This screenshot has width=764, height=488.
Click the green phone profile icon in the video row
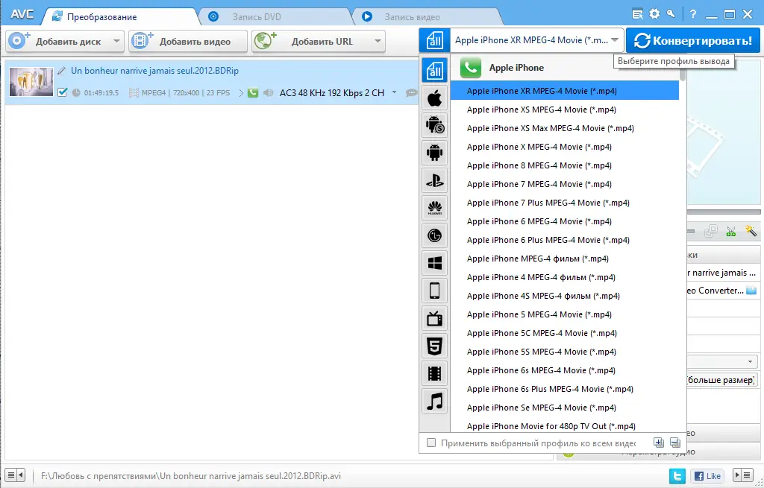[252, 92]
